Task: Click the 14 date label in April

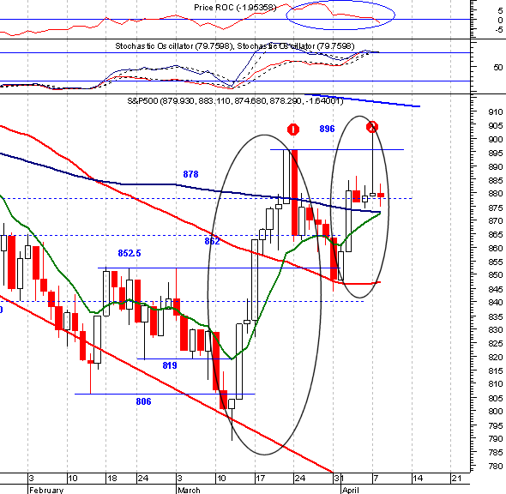Action: coord(418,479)
